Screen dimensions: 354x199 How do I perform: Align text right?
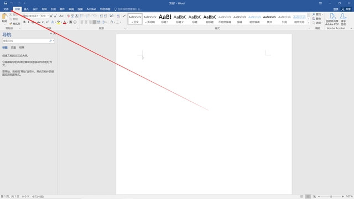point(90,22)
